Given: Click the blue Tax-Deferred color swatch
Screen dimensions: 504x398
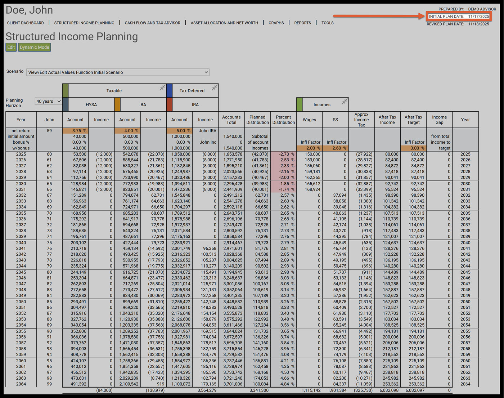Looking at the screenshot, I should [x=169, y=90].
